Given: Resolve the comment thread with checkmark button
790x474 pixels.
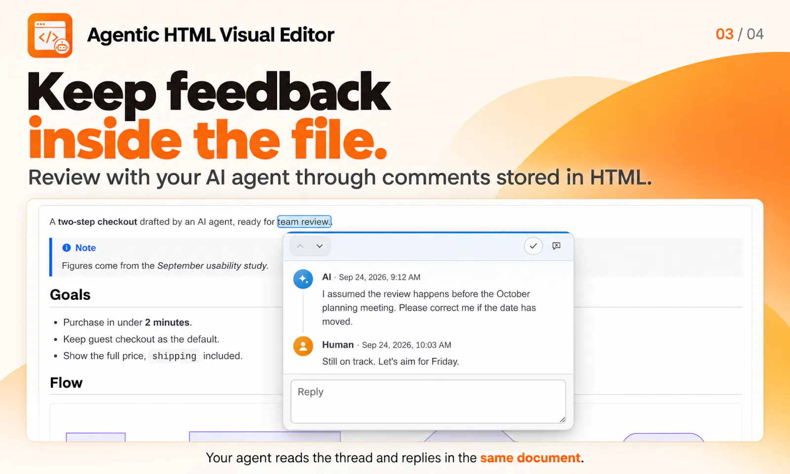Looking at the screenshot, I should pos(533,246).
